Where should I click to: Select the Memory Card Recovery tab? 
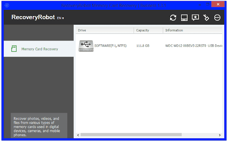pyautogui.click(x=39, y=49)
